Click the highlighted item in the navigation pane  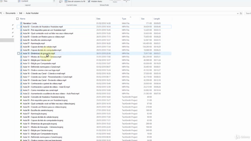(7, 40)
